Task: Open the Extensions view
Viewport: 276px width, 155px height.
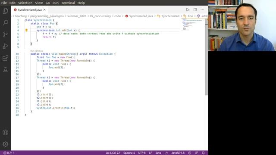Action: coord(5,58)
